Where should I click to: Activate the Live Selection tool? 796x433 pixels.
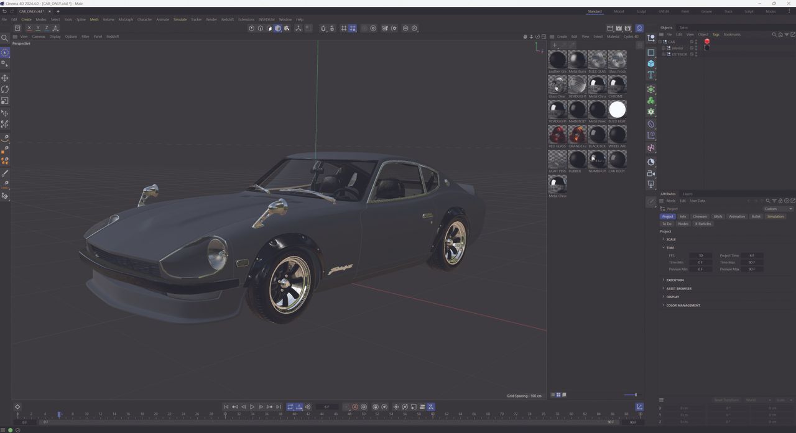point(5,53)
